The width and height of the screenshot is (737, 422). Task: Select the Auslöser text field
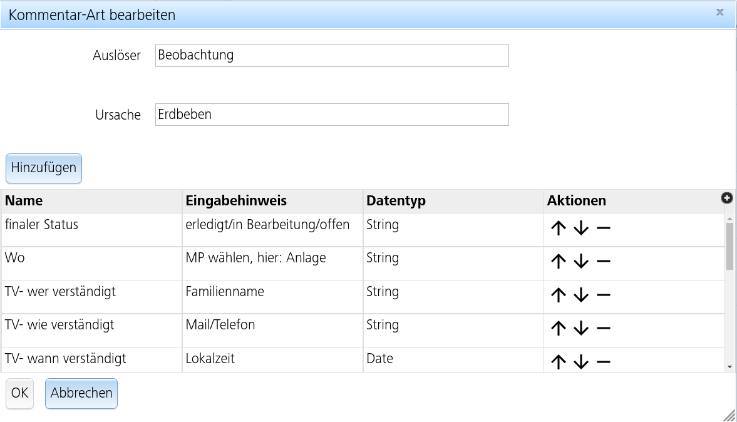point(331,55)
